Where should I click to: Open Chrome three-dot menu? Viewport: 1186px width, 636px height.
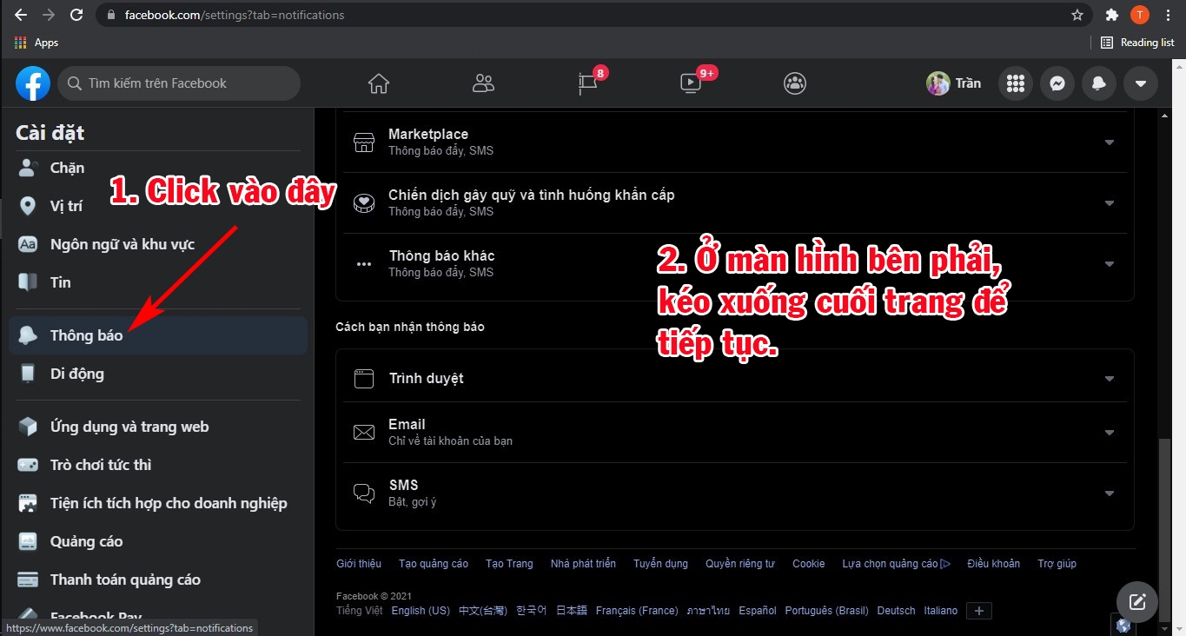[1168, 15]
